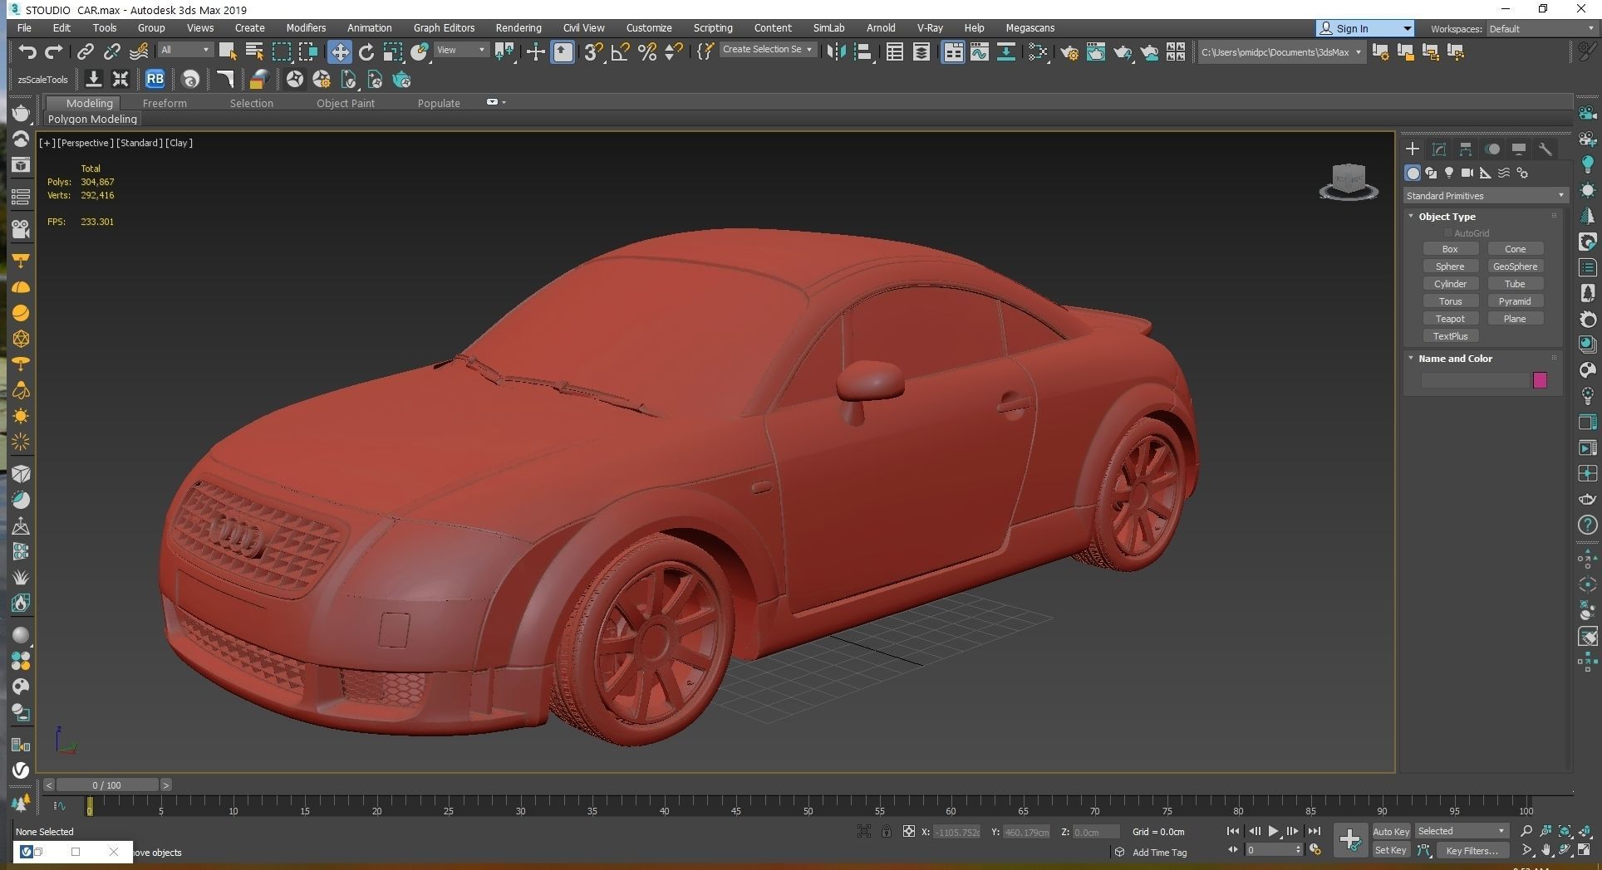Viewport: 1602px width, 870px height.
Task: Select the Select and Link tool
Action: point(85,51)
